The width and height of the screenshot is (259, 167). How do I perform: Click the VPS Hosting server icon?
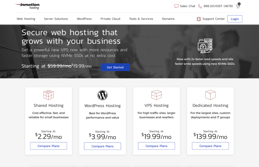156,95
